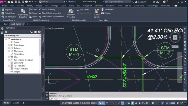Open the Survey ribbon tab
188x106 pixels.
coord(72,6)
